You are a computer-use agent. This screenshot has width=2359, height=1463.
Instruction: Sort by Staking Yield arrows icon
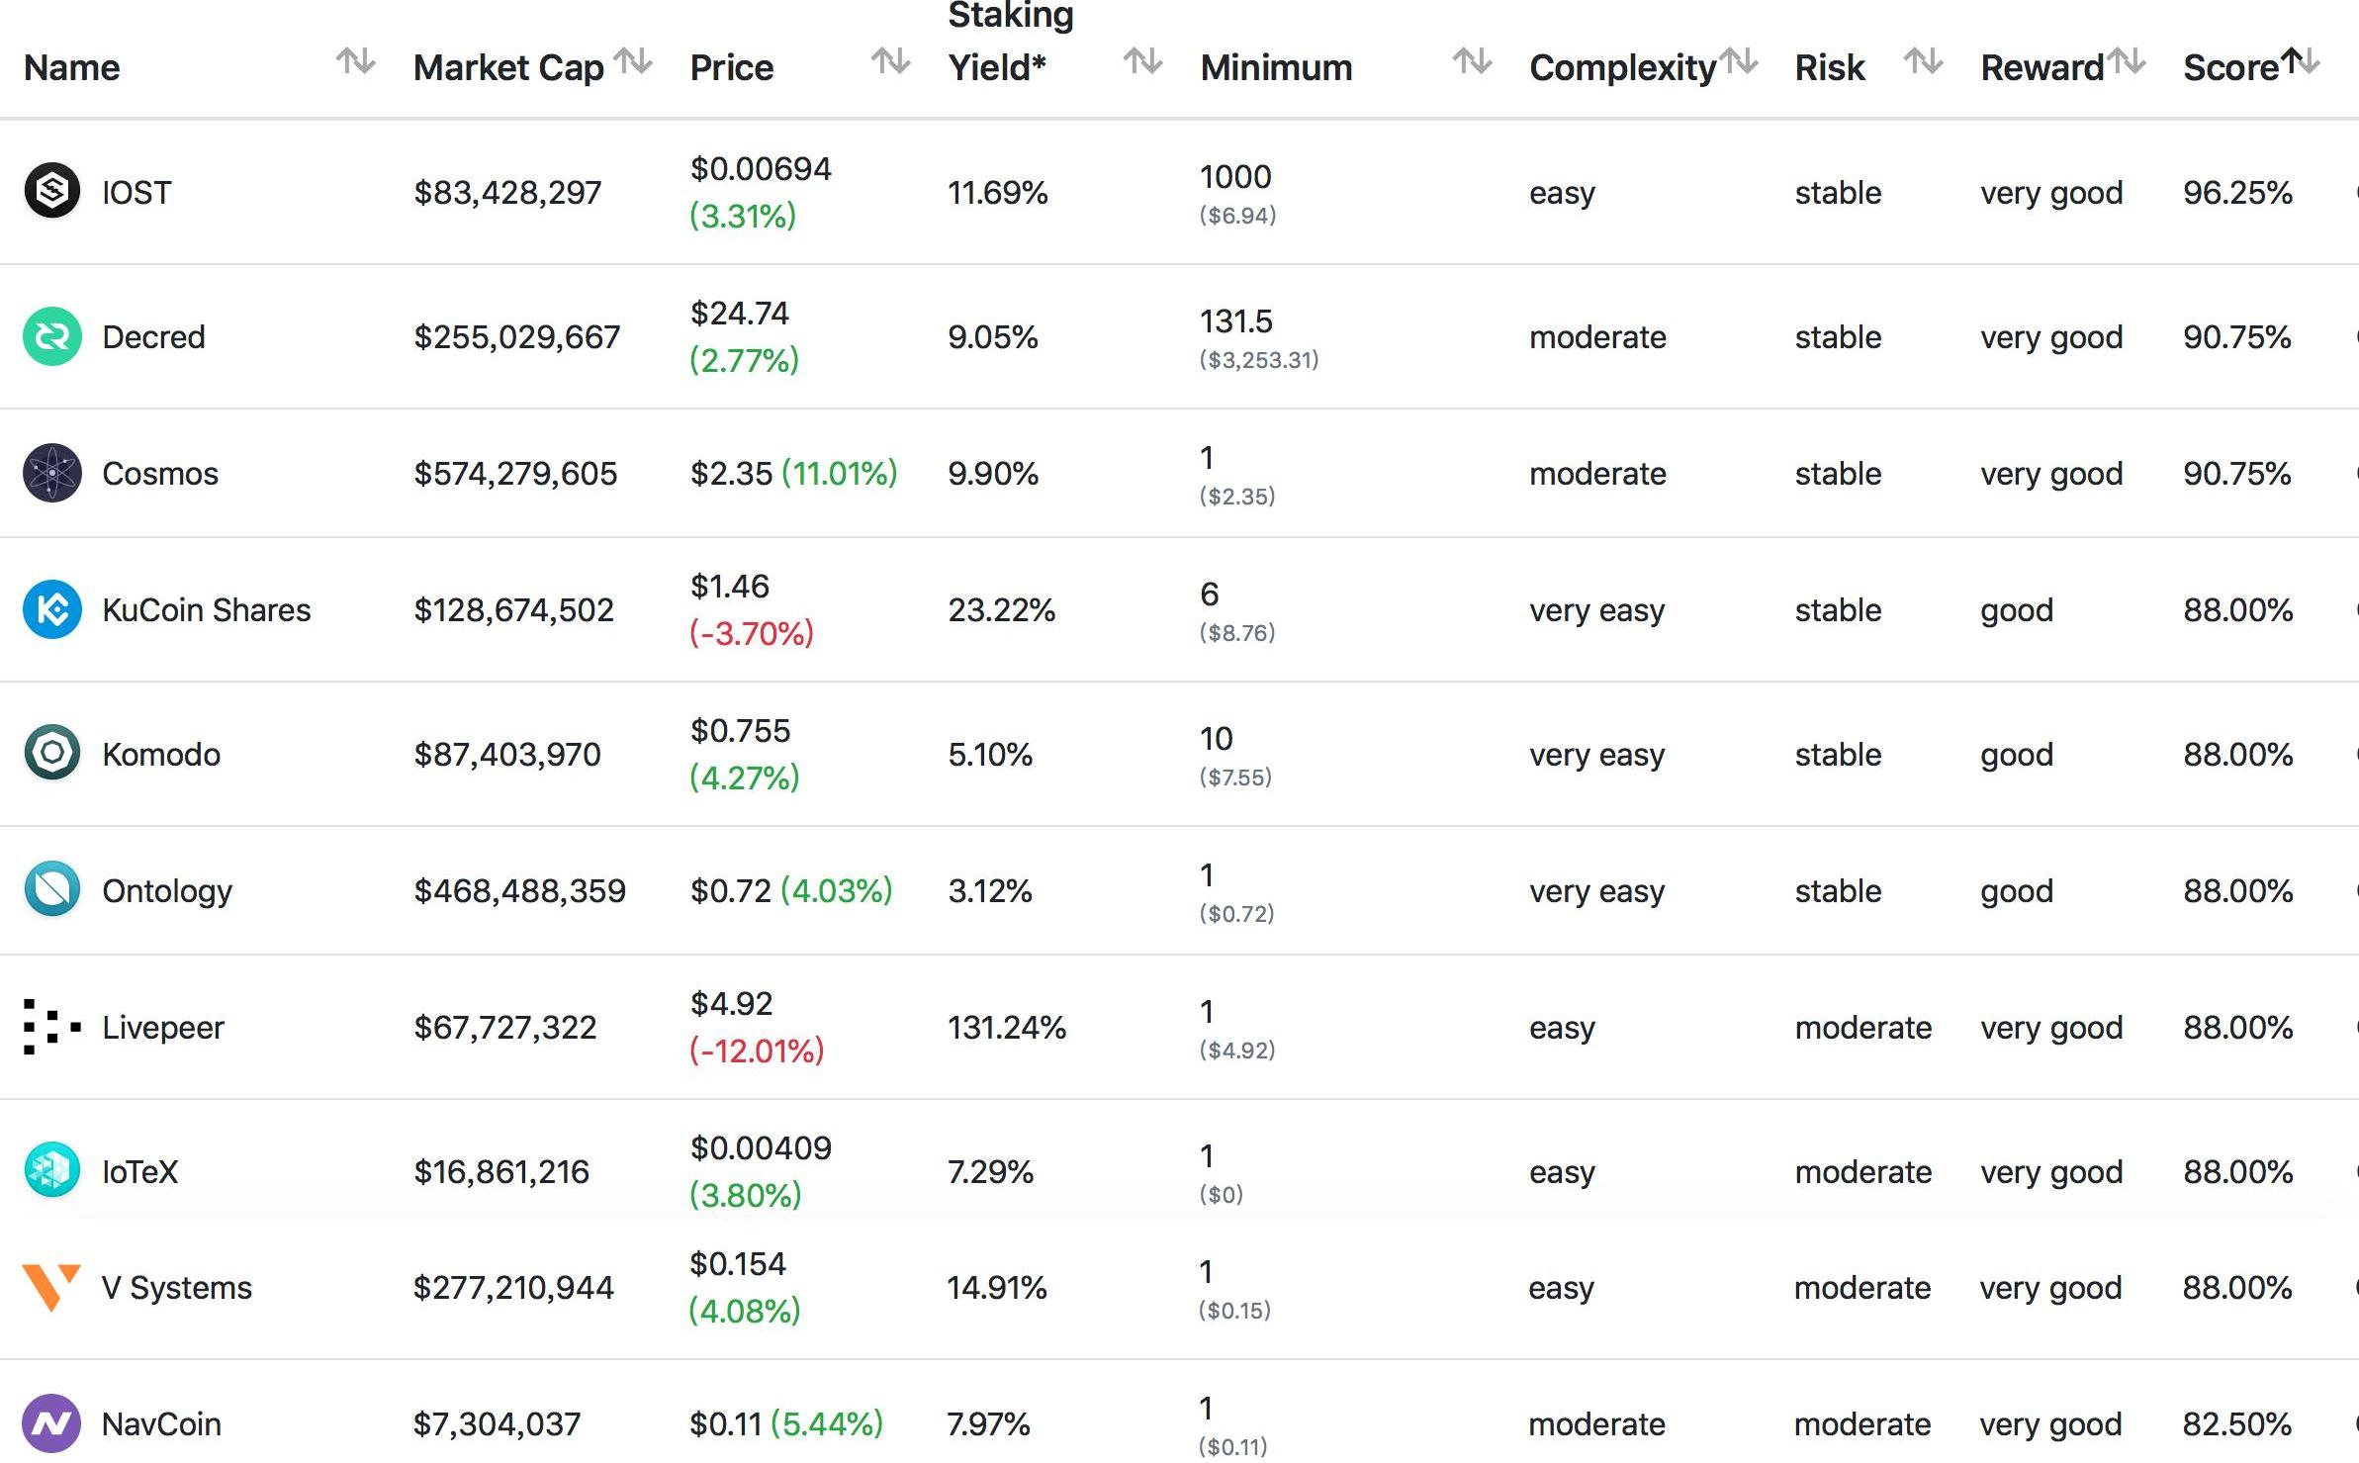tap(1142, 61)
